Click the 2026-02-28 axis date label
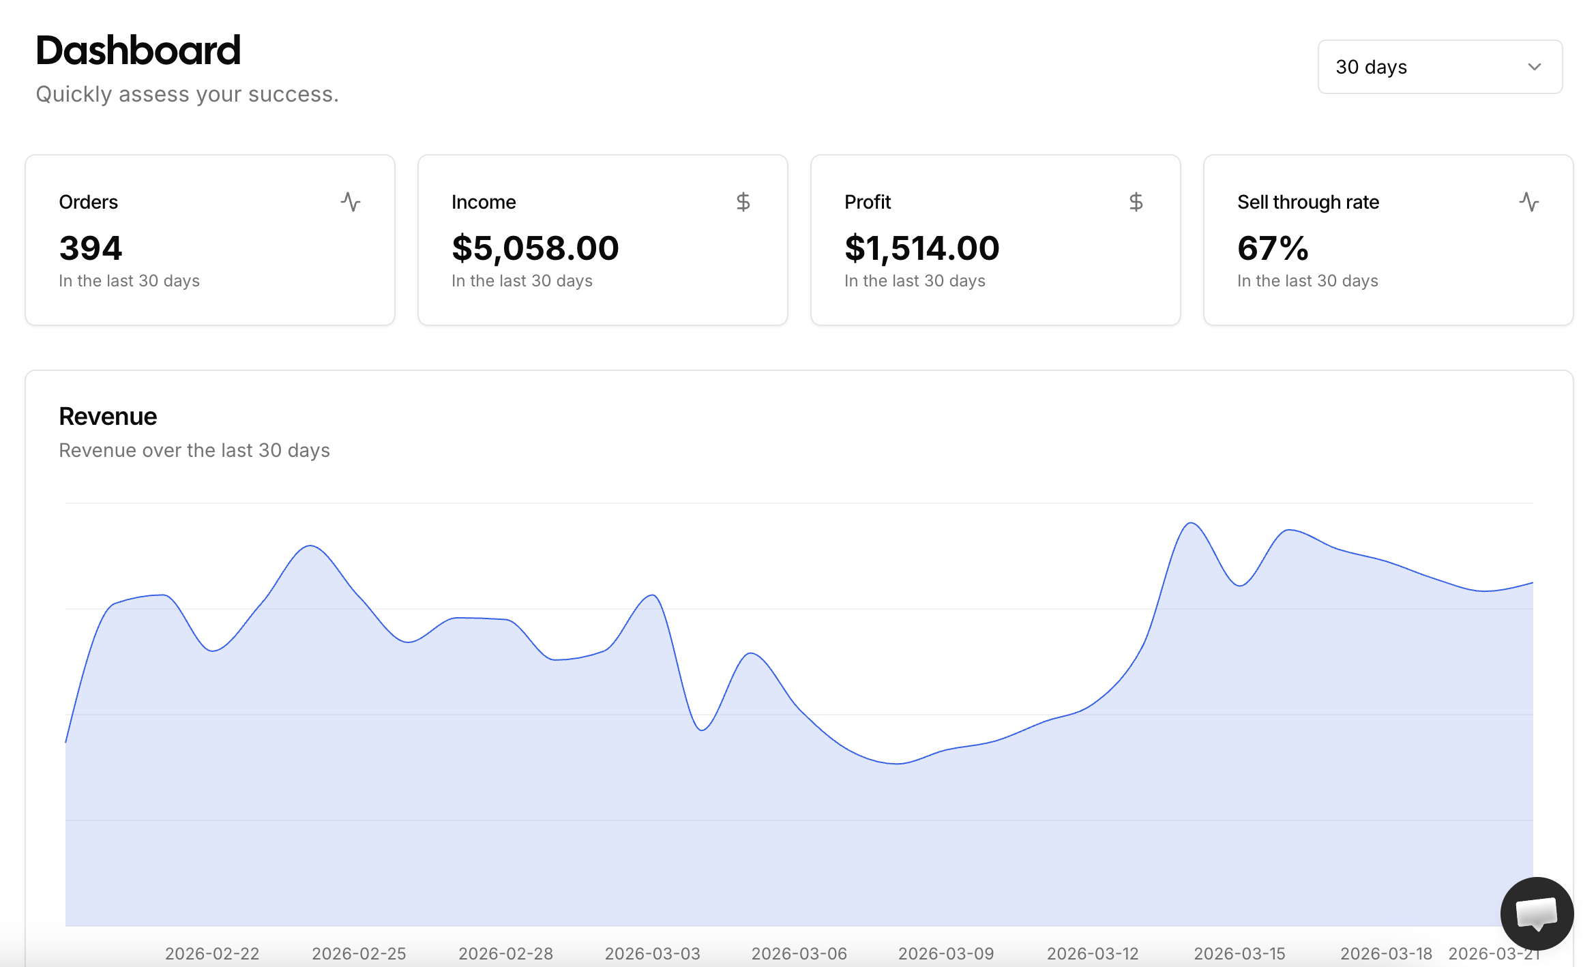 tap(505, 953)
